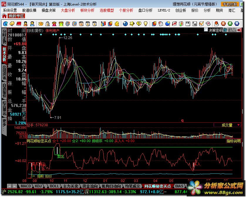Click the 保利地产 stock name

pyautogui.click(x=53, y=31)
